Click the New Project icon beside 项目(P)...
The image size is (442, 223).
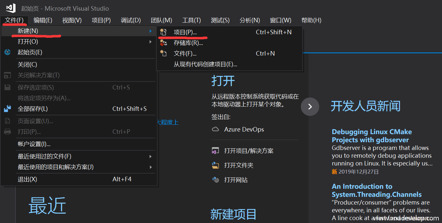point(163,32)
